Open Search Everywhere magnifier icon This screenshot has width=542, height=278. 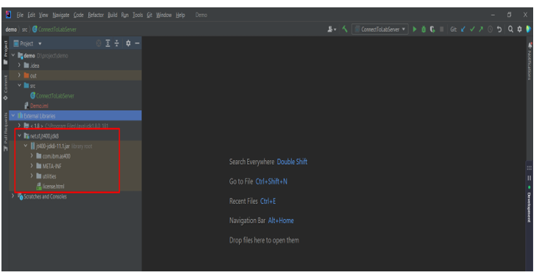pos(510,29)
